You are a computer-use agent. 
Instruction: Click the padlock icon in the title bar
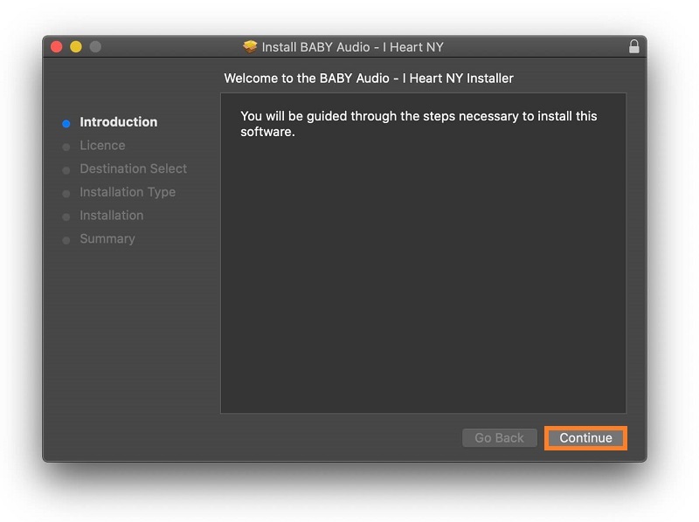pyautogui.click(x=634, y=47)
